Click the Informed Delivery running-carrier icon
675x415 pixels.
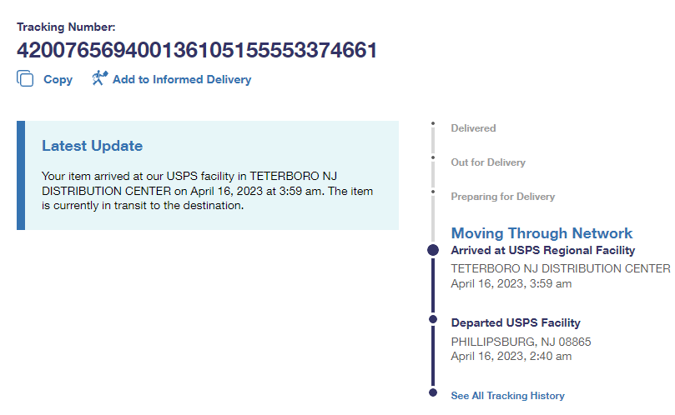[x=99, y=79]
